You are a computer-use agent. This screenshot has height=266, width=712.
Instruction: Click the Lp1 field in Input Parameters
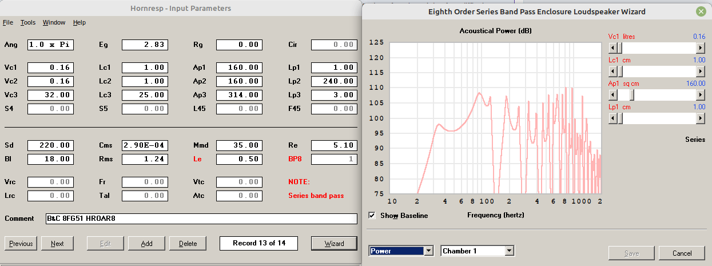point(335,68)
